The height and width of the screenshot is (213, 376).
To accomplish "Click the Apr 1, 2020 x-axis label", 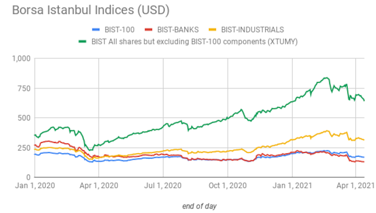I will (99, 185).
